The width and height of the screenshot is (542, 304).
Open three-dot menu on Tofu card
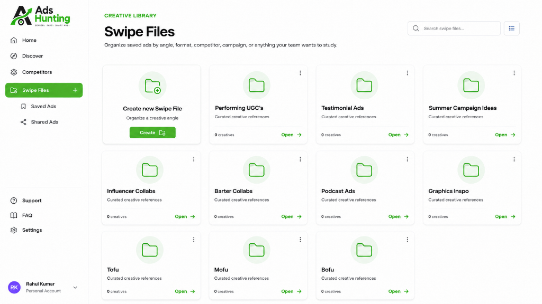click(x=194, y=240)
